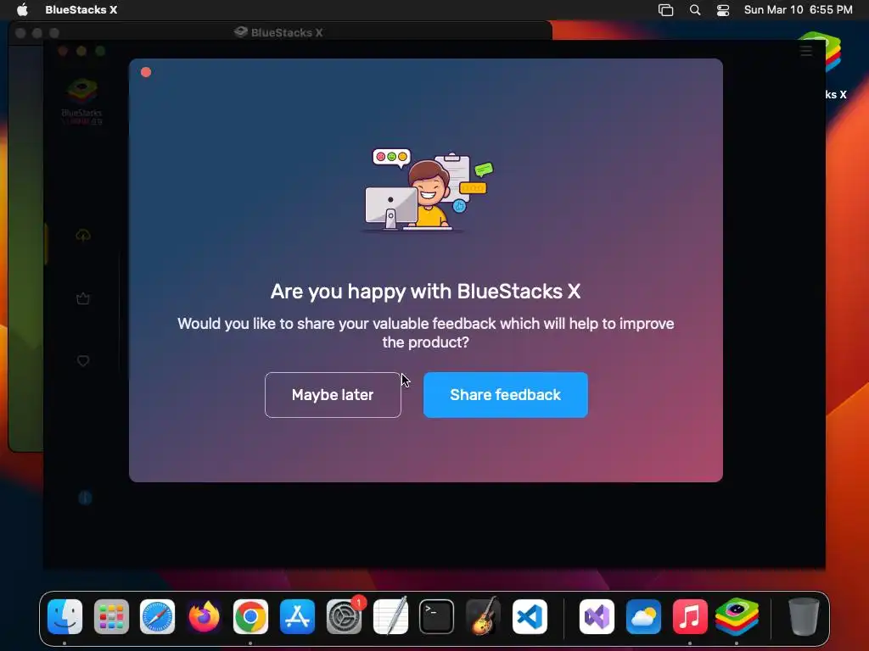Click the Stage Manager menu bar icon
869x651 pixels.
[665, 9]
